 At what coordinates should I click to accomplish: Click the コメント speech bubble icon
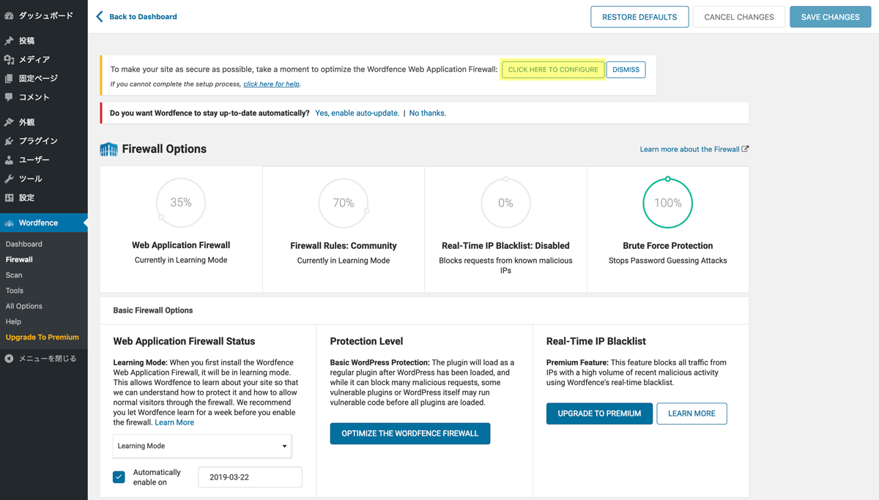(x=9, y=97)
